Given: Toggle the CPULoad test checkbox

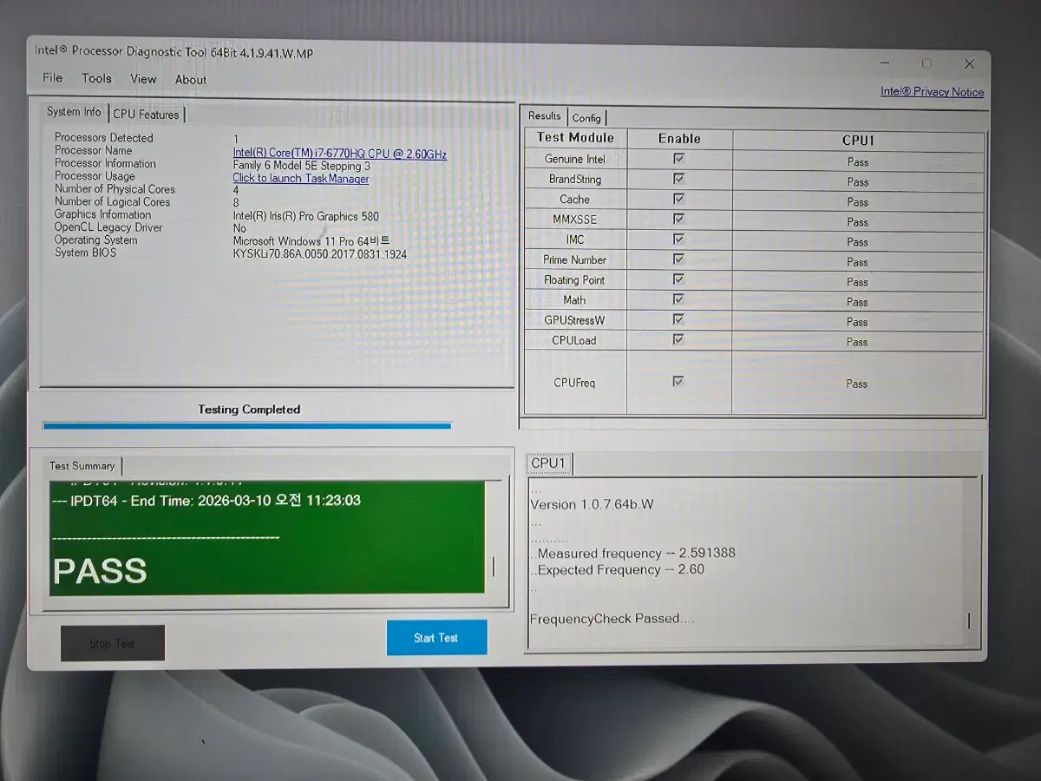Looking at the screenshot, I should point(679,339).
